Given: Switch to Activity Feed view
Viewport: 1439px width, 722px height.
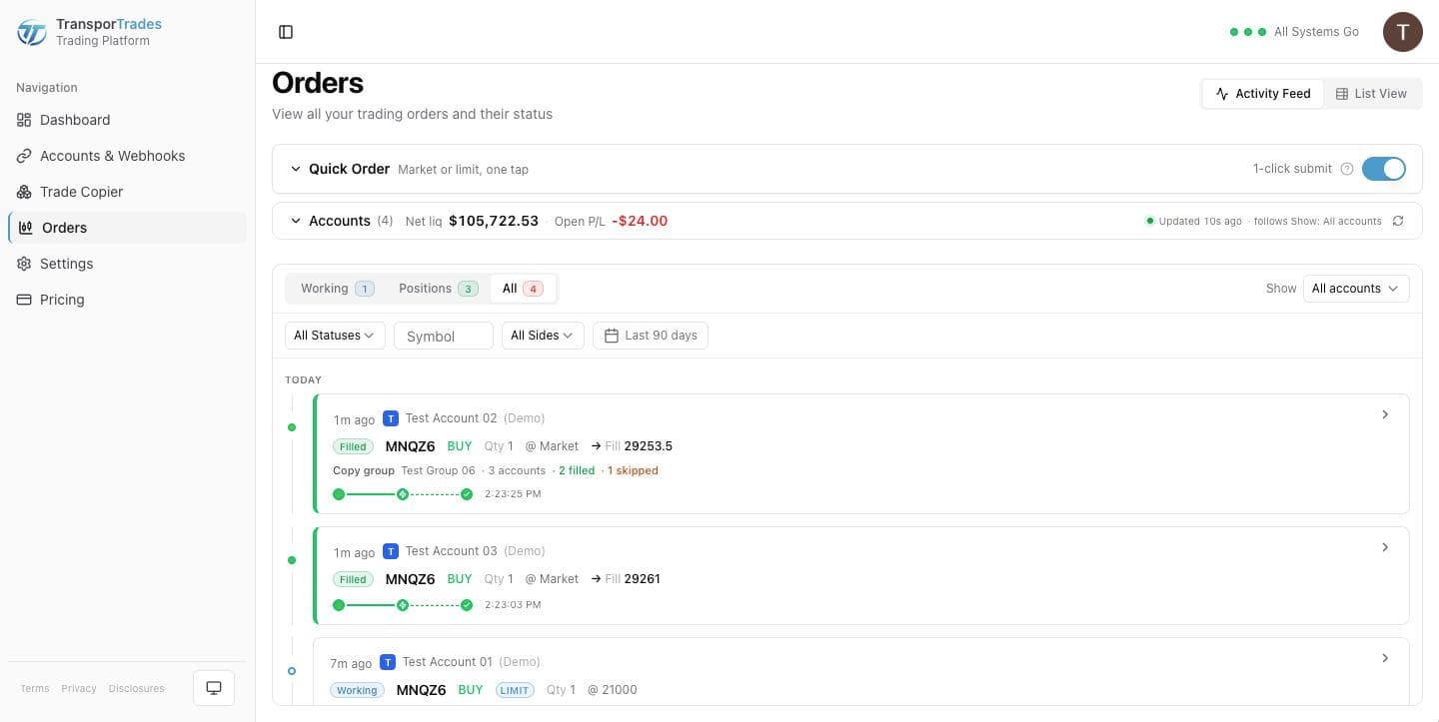Looking at the screenshot, I should [x=1263, y=94].
